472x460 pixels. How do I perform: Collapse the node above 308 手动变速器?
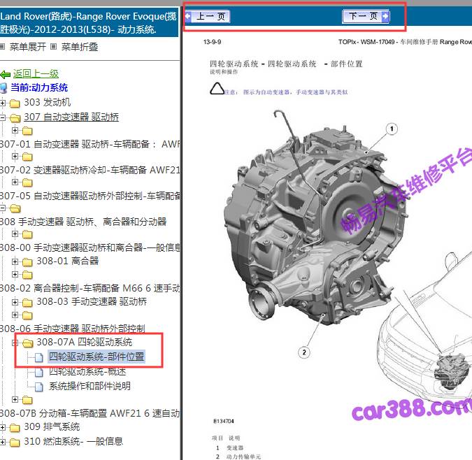(3, 208)
